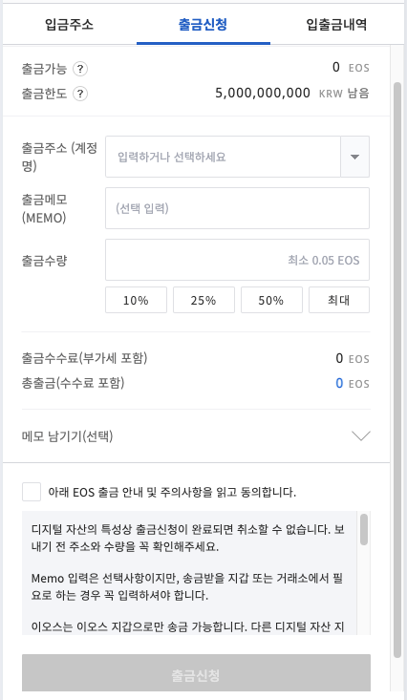407x700 pixels.
Task: Click the help icon next to 출금가능
Action: 80,69
